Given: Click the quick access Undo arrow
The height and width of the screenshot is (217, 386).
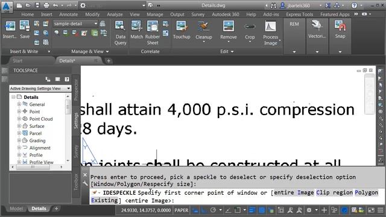Looking at the screenshot, I should click(x=55, y=5).
